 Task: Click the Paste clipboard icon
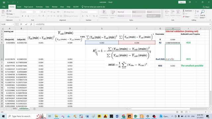click(3, 12)
